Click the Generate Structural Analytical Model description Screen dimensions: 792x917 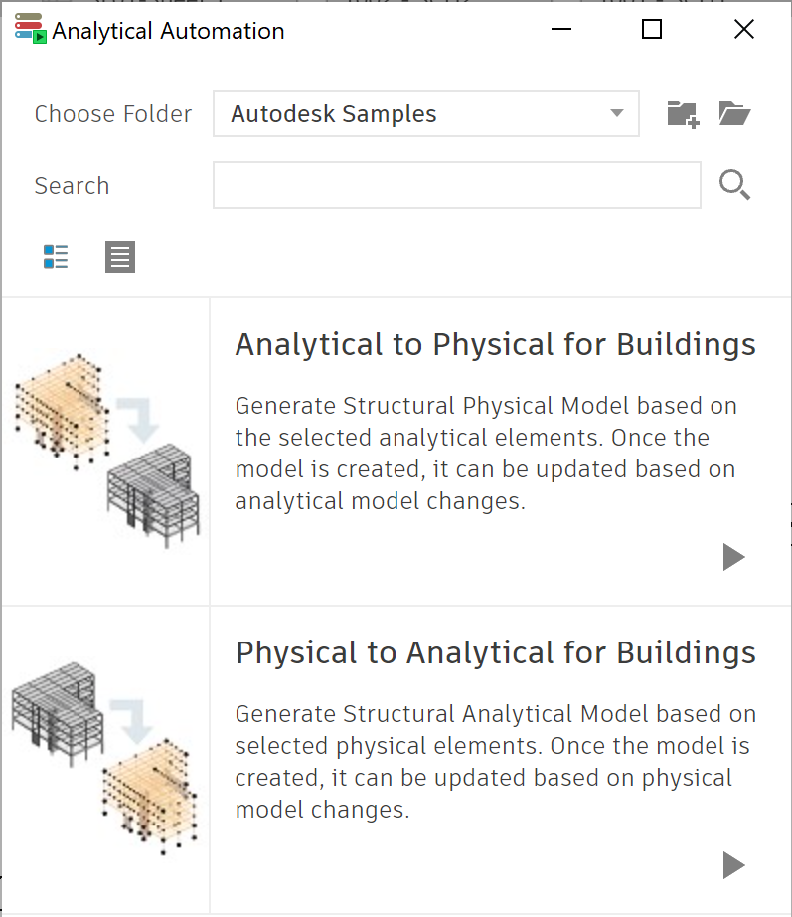click(496, 762)
